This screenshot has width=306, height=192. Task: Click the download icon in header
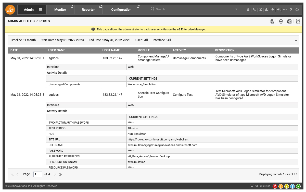273,10
